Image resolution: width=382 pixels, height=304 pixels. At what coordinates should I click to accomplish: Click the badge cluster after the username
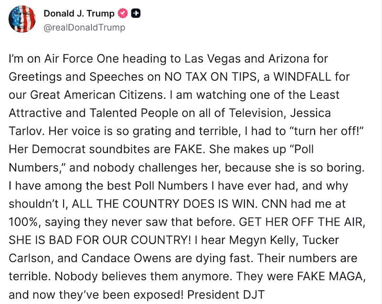pyautogui.click(x=130, y=13)
